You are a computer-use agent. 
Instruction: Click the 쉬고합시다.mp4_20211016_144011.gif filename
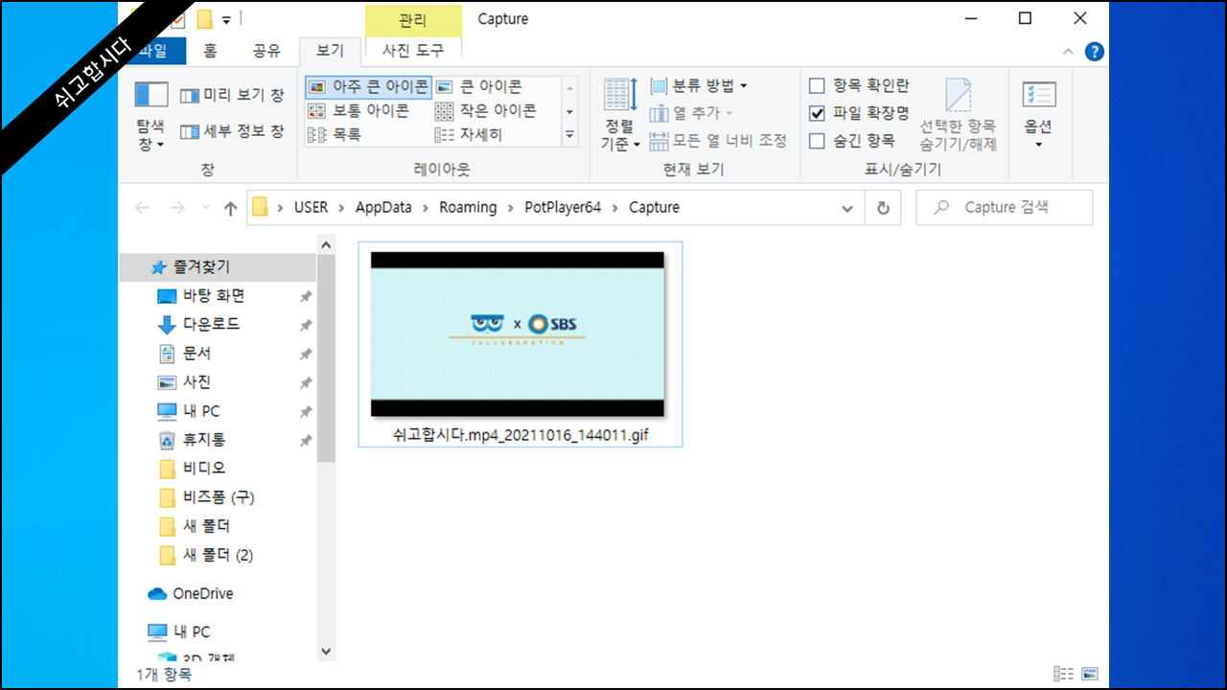pyautogui.click(x=521, y=434)
